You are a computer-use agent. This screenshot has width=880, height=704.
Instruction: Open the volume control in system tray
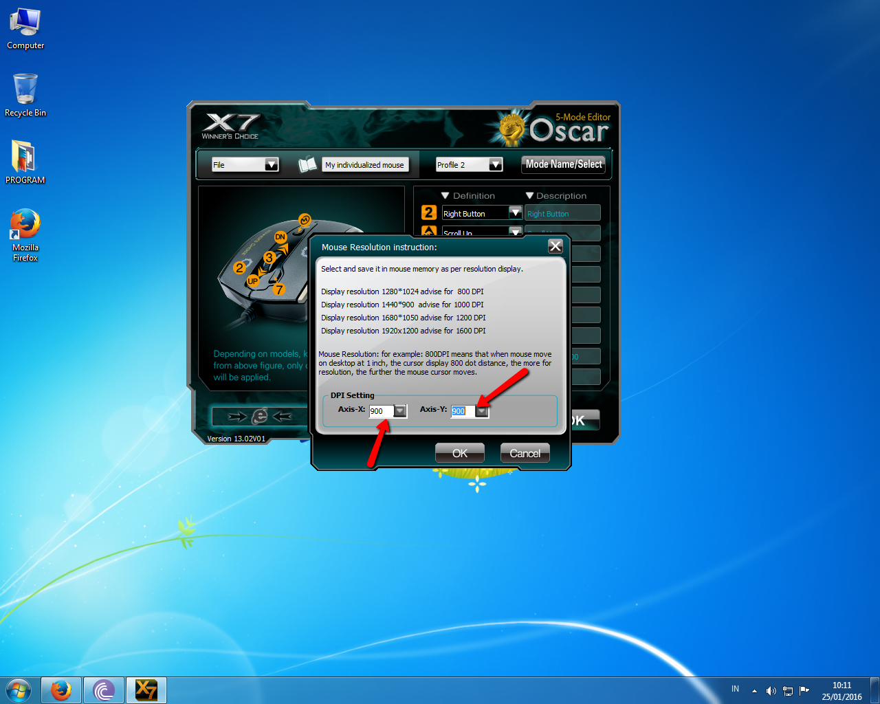pos(771,691)
